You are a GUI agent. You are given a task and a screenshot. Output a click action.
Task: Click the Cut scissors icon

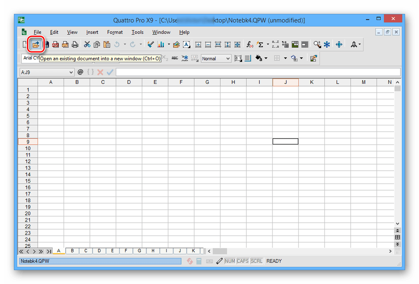pyautogui.click(x=87, y=44)
